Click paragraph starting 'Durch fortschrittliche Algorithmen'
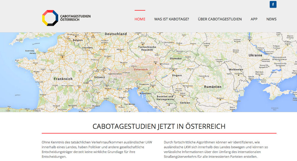This screenshot has height=161, width=297. click(216, 149)
